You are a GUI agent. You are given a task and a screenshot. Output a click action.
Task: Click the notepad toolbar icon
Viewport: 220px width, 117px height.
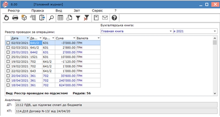tap(96, 18)
